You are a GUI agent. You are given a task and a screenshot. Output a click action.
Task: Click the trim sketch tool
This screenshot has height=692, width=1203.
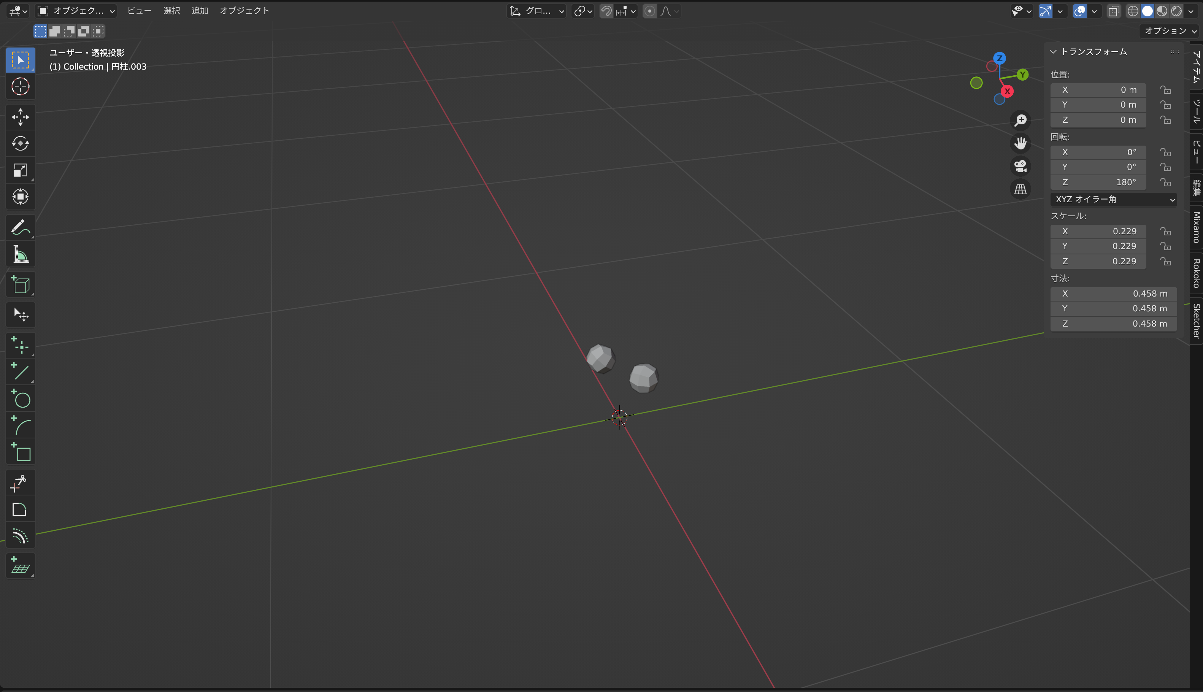21,483
